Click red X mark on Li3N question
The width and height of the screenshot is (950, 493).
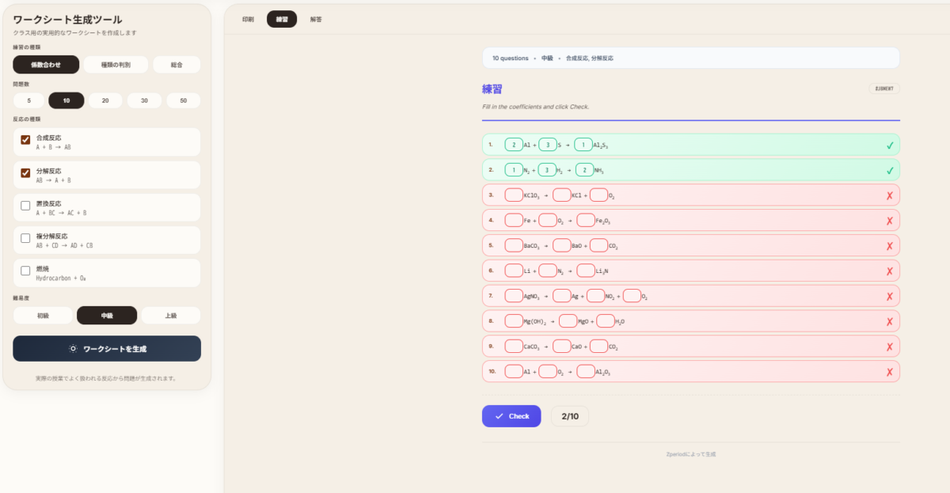click(890, 271)
